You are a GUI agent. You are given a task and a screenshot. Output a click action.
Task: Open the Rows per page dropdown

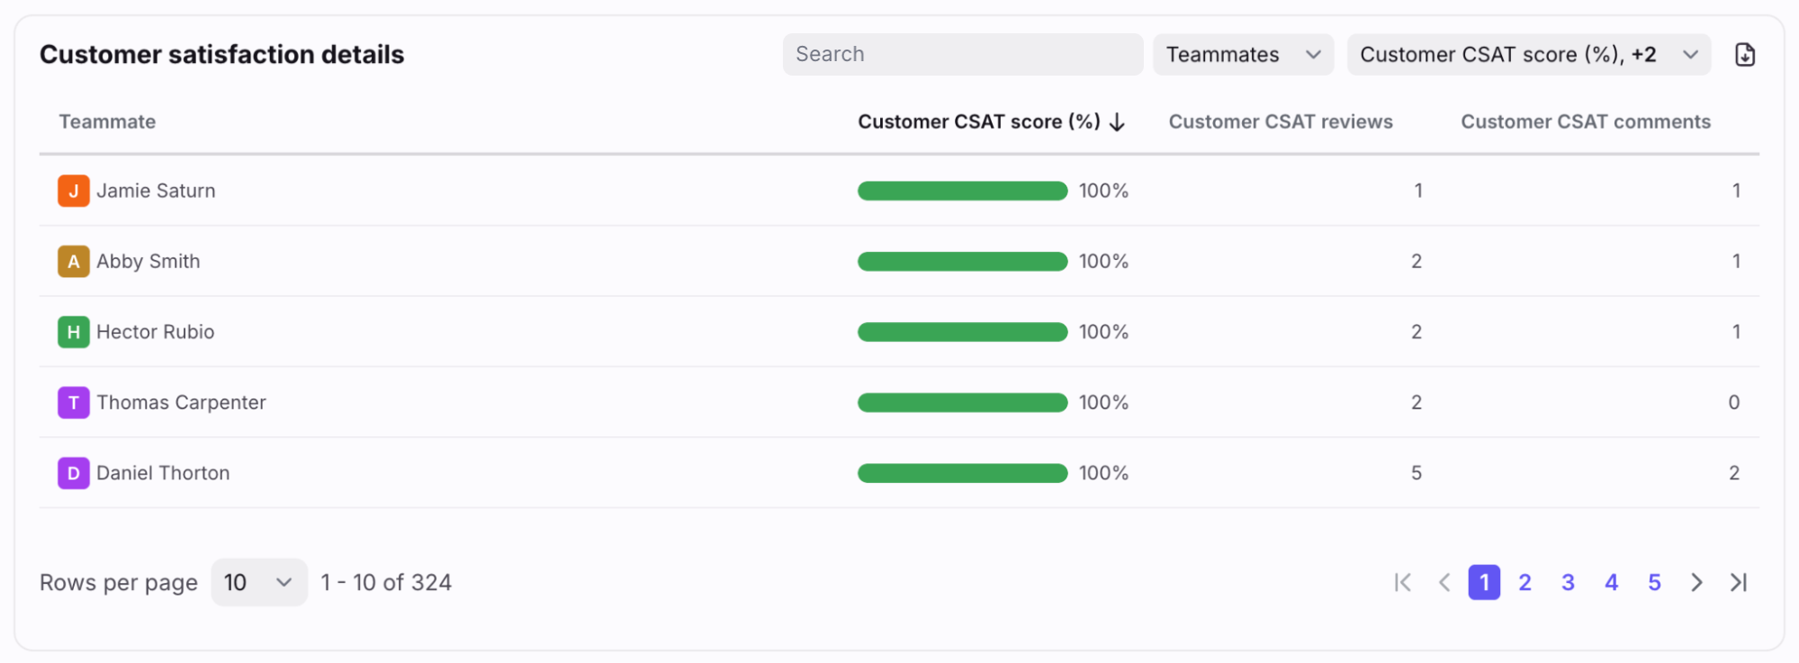tap(258, 583)
